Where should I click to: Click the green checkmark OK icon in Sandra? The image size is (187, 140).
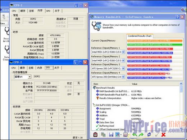coord(157,135)
